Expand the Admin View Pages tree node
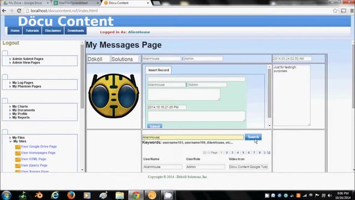 coord(10,63)
